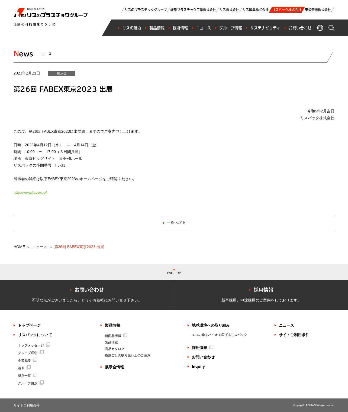Click external-window icon beside グループ拠点
348x412 pixels.
click(42, 382)
